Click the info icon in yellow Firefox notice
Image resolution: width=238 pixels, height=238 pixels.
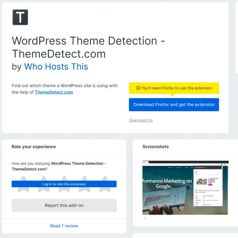[x=138, y=88]
